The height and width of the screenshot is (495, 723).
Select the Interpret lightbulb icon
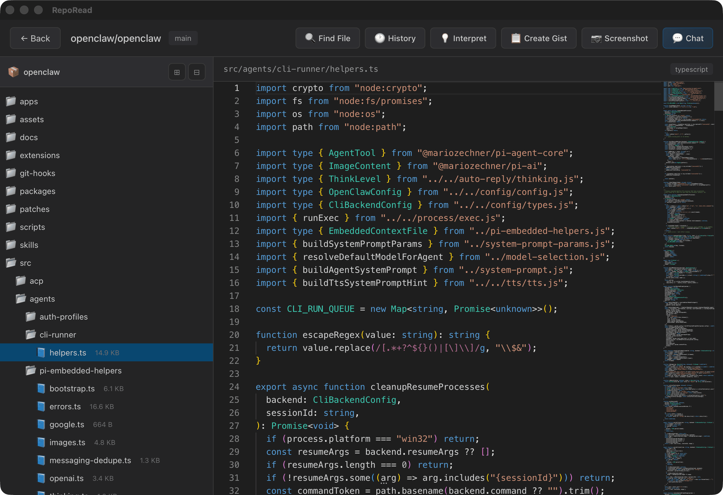445,38
